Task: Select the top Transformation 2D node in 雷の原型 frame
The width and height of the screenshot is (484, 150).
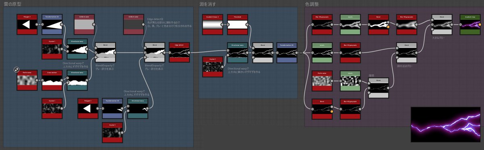Action: [x=52, y=24]
